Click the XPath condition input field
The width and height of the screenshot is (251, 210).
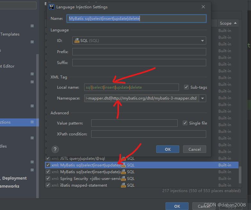[x=149, y=134]
